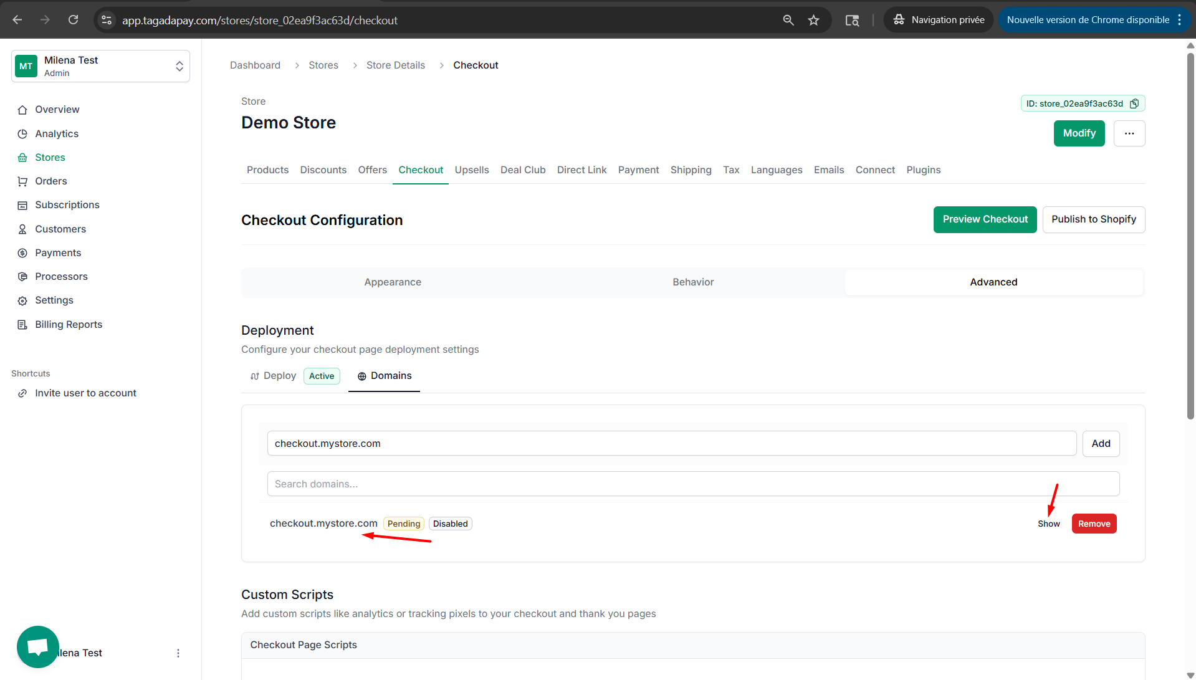Open the Tax tab

point(731,170)
